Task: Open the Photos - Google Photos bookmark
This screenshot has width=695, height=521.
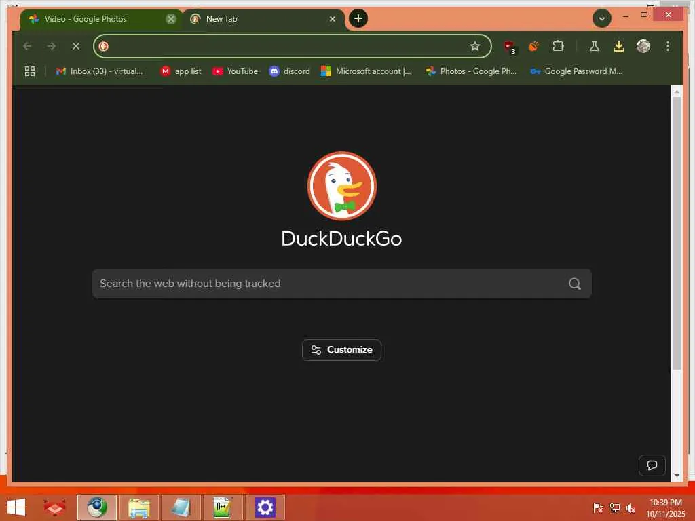Action: click(x=471, y=71)
